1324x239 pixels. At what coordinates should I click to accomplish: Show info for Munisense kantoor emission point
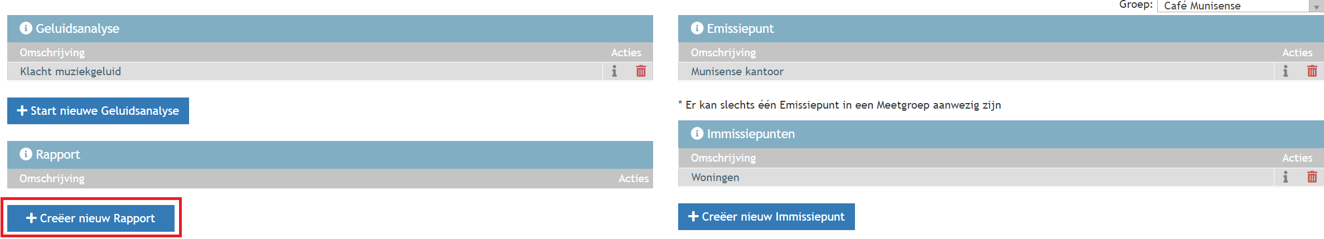(1285, 71)
